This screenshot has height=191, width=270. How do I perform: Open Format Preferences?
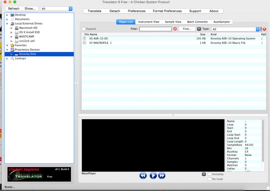tap(167, 11)
